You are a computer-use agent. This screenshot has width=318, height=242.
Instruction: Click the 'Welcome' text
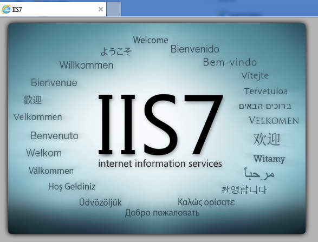point(151,40)
